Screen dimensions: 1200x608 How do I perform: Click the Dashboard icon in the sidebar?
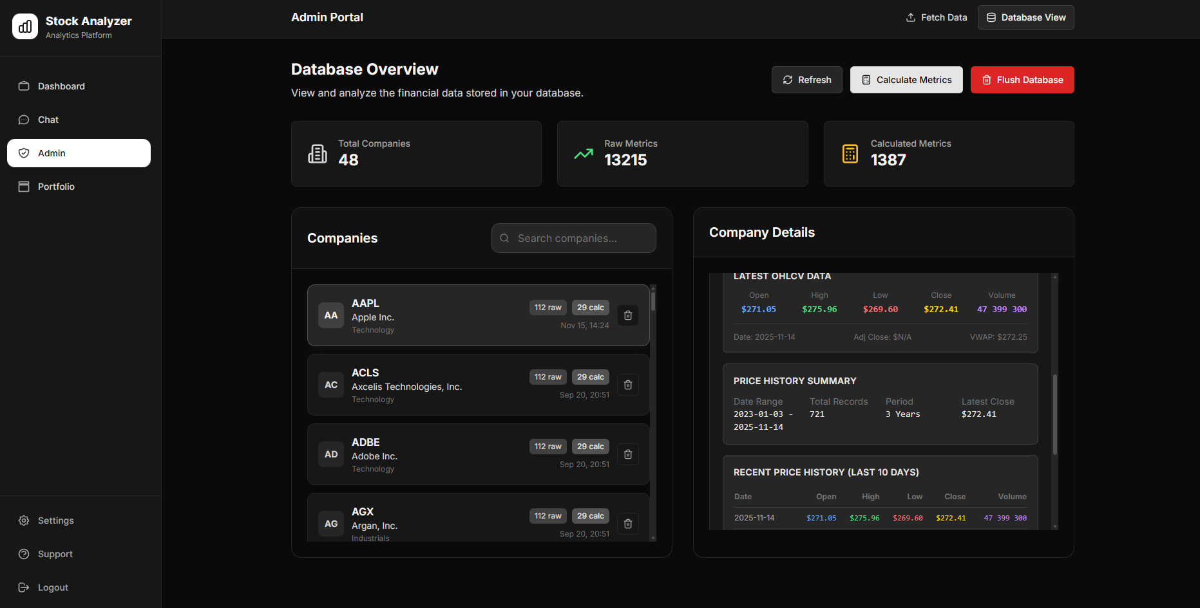click(x=23, y=86)
